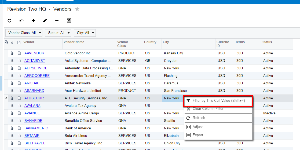Open the grid column configurator icon
This screenshot has width=300, height=150.
6,42
